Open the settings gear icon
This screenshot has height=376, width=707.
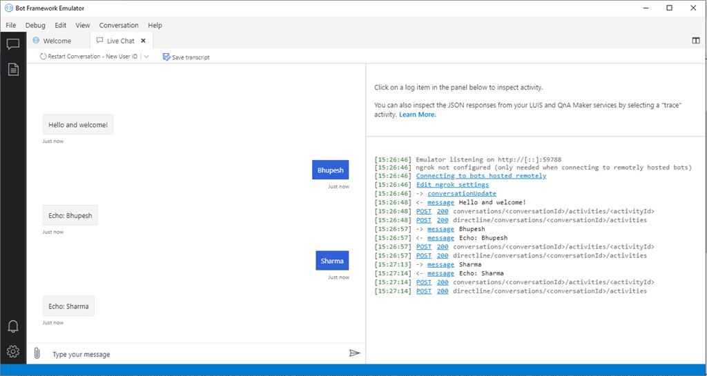(x=13, y=351)
